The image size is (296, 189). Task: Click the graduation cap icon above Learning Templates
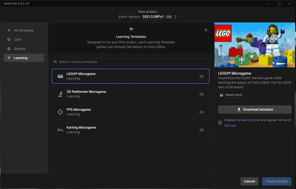[131, 29]
